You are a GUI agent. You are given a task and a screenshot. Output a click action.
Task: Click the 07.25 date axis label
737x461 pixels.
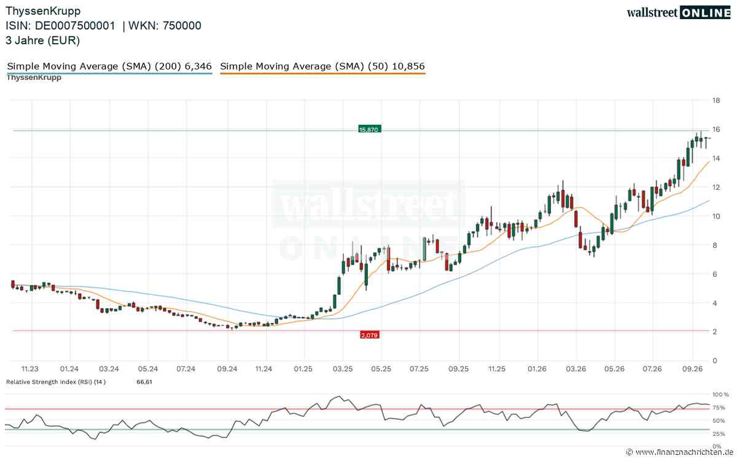pyautogui.click(x=419, y=369)
